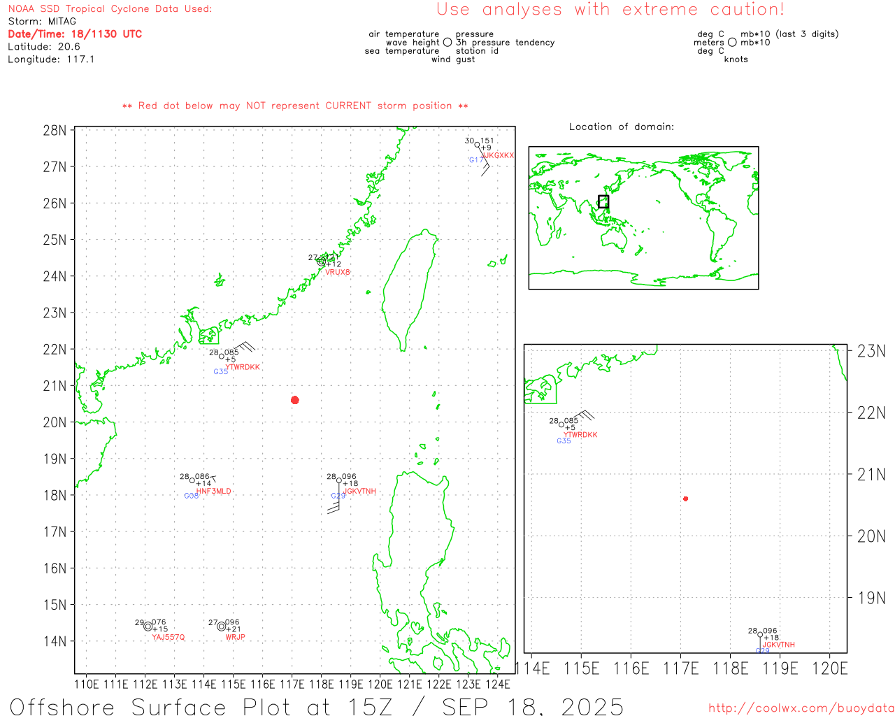Click YTWRDKK station circle on inset map
This screenshot has width=895, height=716.
click(x=561, y=424)
